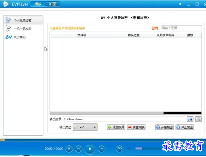Click the 从列表中移除 column header
Screen dimensions: 206x157
[x=165, y=35]
